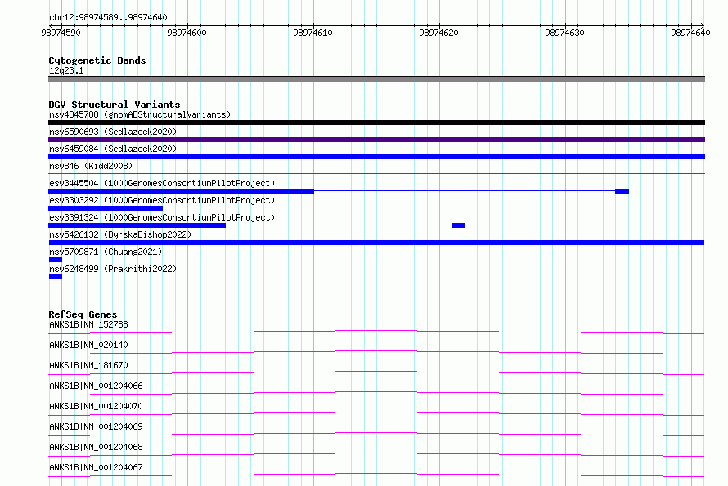
Task: Click ruler coordinate 98974610
Action: [312, 33]
